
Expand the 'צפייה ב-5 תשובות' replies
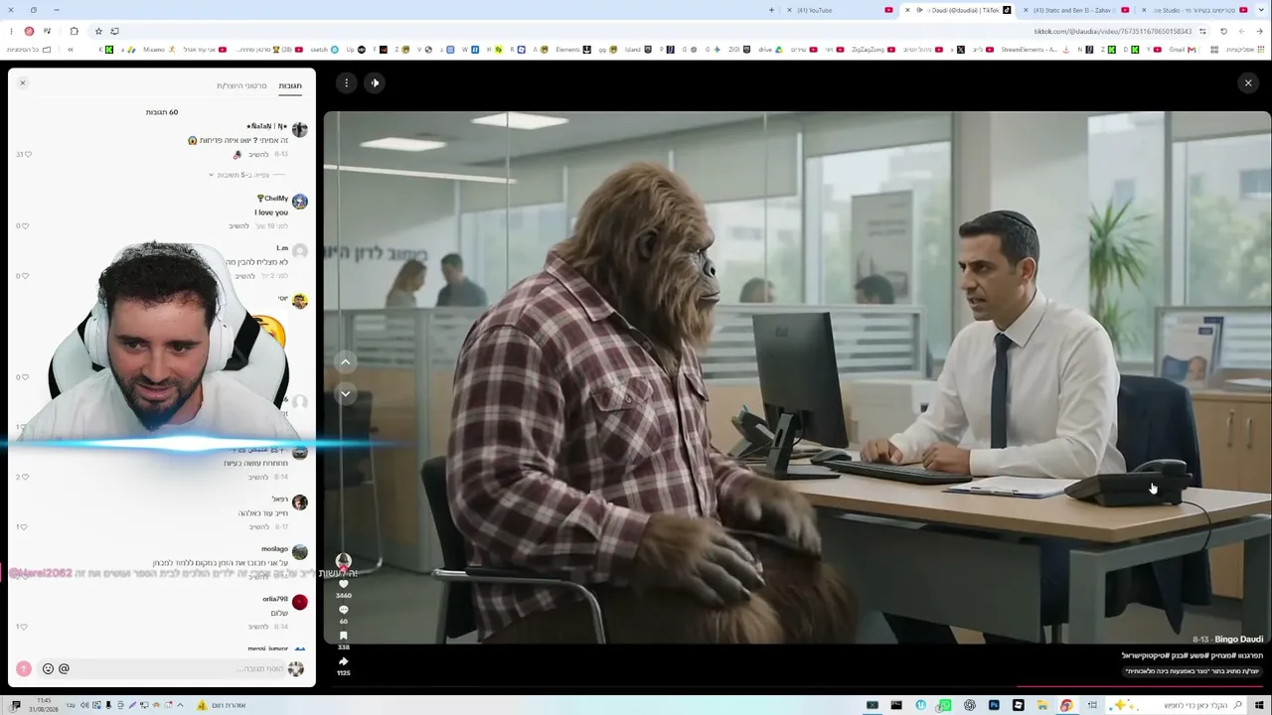click(x=243, y=175)
